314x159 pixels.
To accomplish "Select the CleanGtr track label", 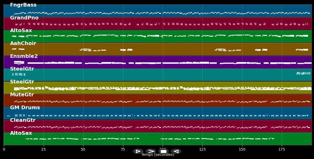I will coord(23,120).
